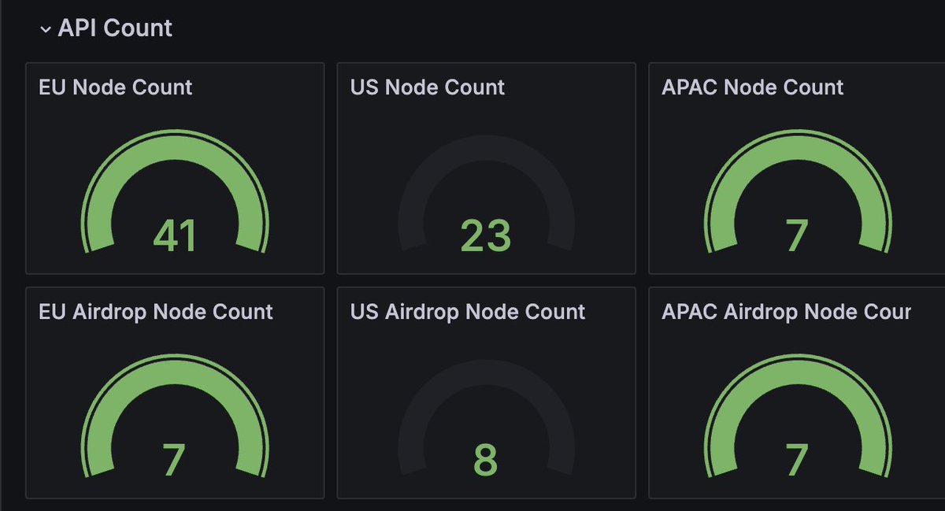Viewport: 945px width, 511px height.
Task: Click the EU Node Count green gauge arc
Action: (x=175, y=147)
